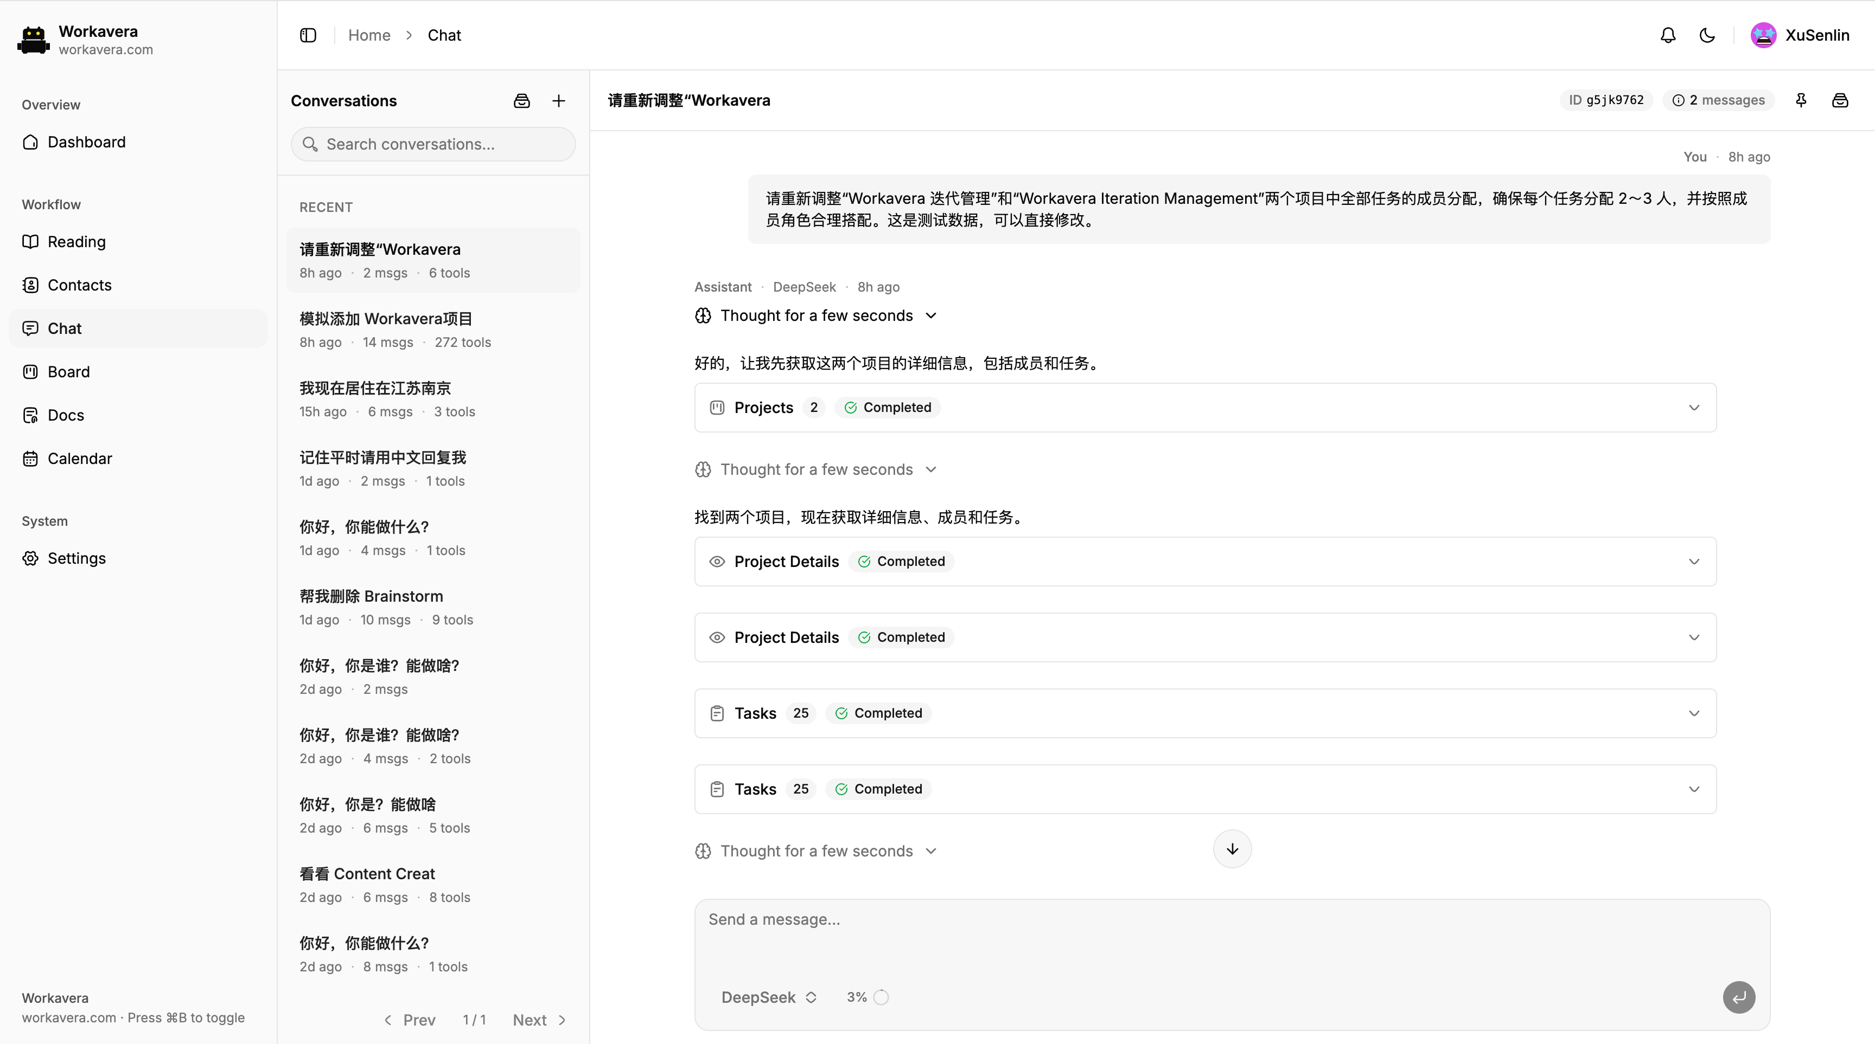Image resolution: width=1875 pixels, height=1044 pixels.
Task: Open the DeepSeek model selector
Action: click(769, 997)
